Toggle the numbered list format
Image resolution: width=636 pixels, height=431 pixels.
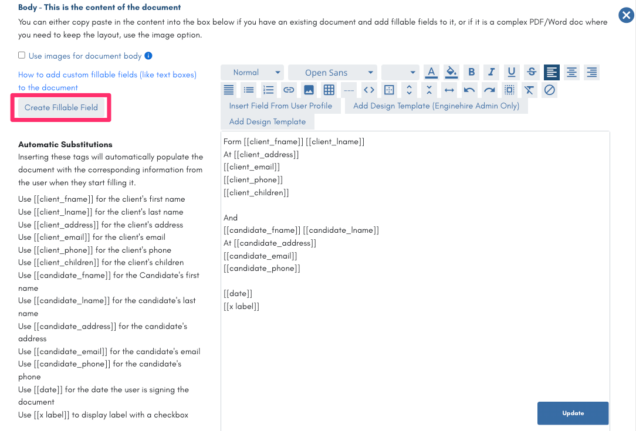(x=268, y=90)
